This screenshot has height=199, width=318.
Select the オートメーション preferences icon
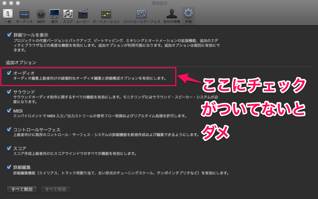[x=106, y=14]
